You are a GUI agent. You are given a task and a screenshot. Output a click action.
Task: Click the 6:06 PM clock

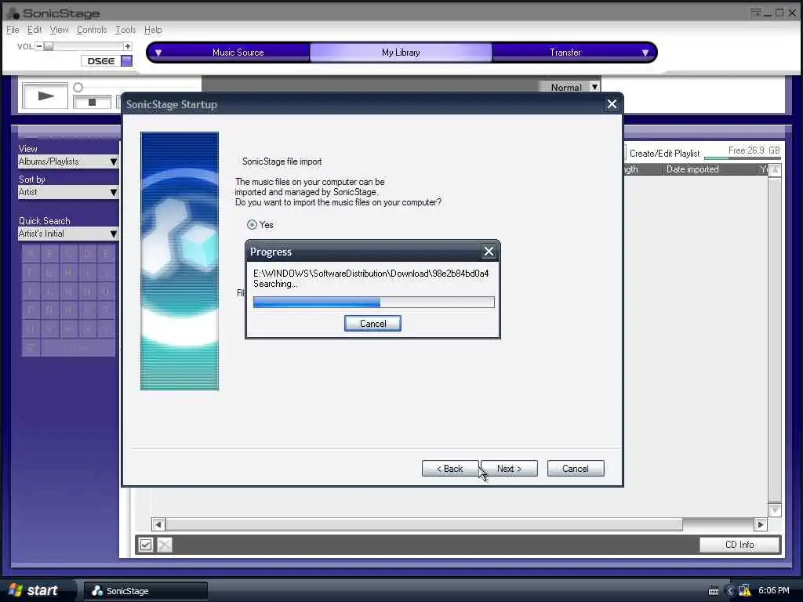pos(774,590)
